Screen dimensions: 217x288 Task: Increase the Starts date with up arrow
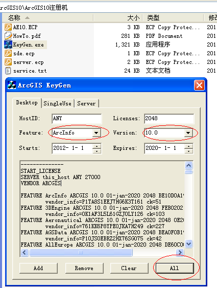coord(97,146)
